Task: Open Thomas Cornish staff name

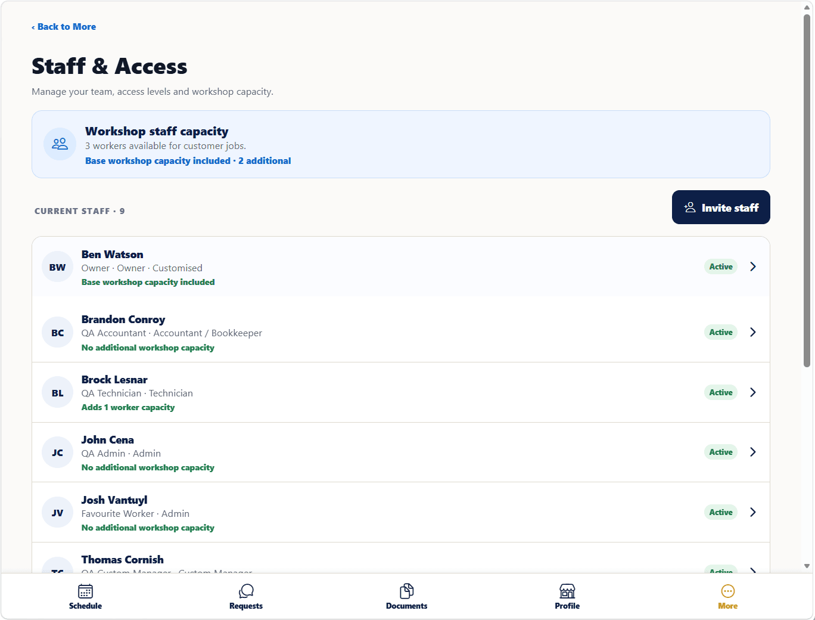Action: (123, 560)
